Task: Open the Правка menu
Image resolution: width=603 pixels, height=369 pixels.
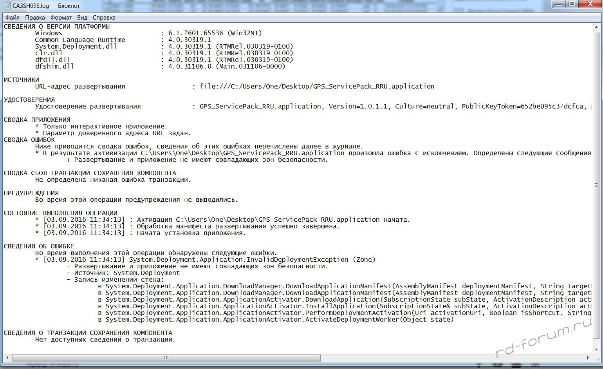Action: (x=35, y=18)
